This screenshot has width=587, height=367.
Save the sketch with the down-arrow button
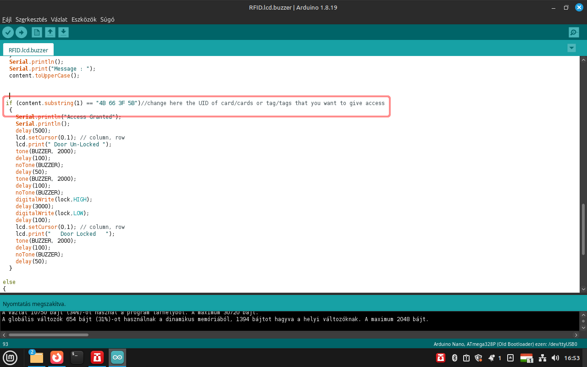[x=63, y=32]
